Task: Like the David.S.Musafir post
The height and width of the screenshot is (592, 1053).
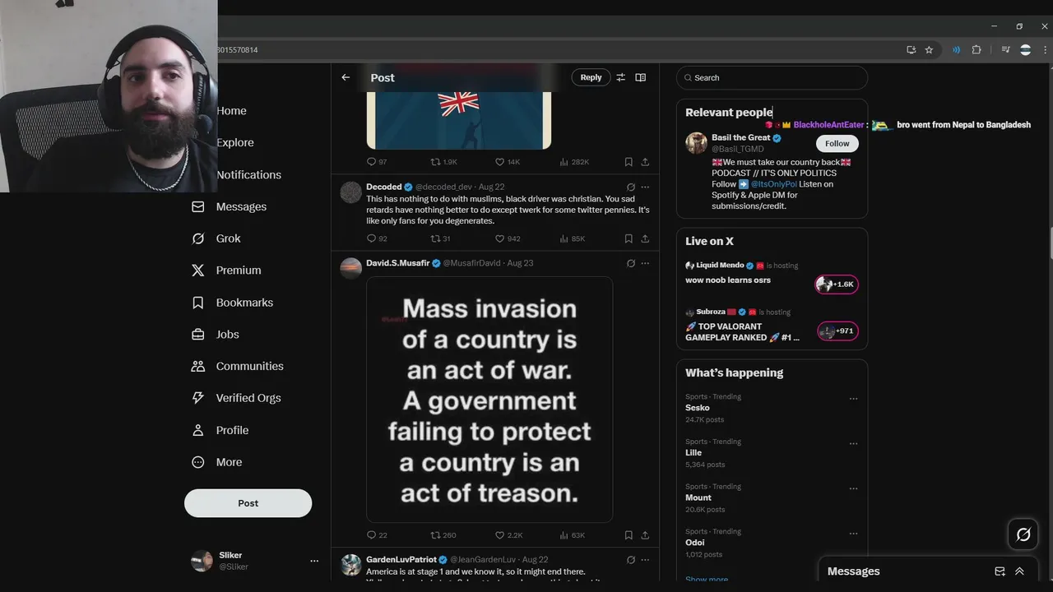Action: tap(508, 535)
